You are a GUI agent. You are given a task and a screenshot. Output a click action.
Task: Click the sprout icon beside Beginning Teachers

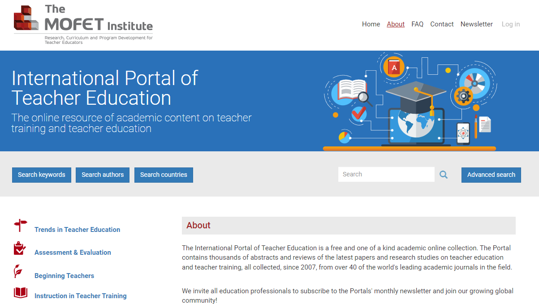click(18, 271)
